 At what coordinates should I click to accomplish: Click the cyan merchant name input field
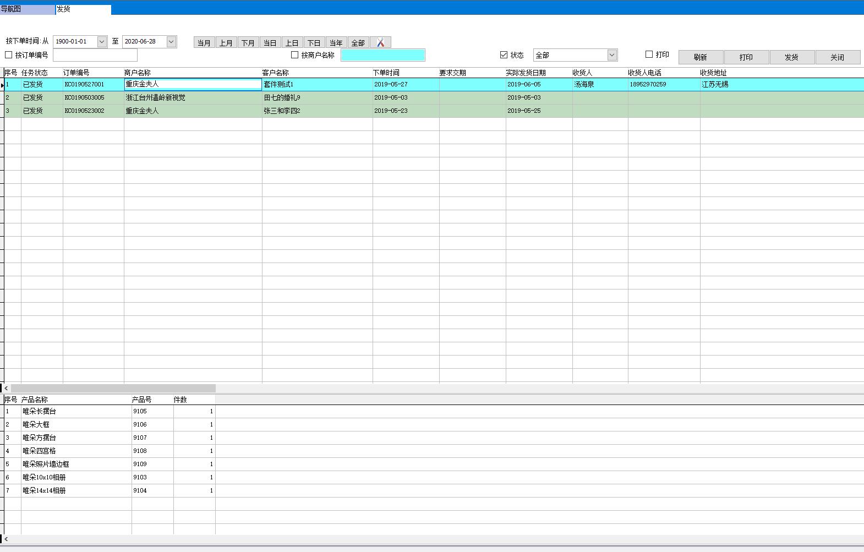tap(382, 55)
